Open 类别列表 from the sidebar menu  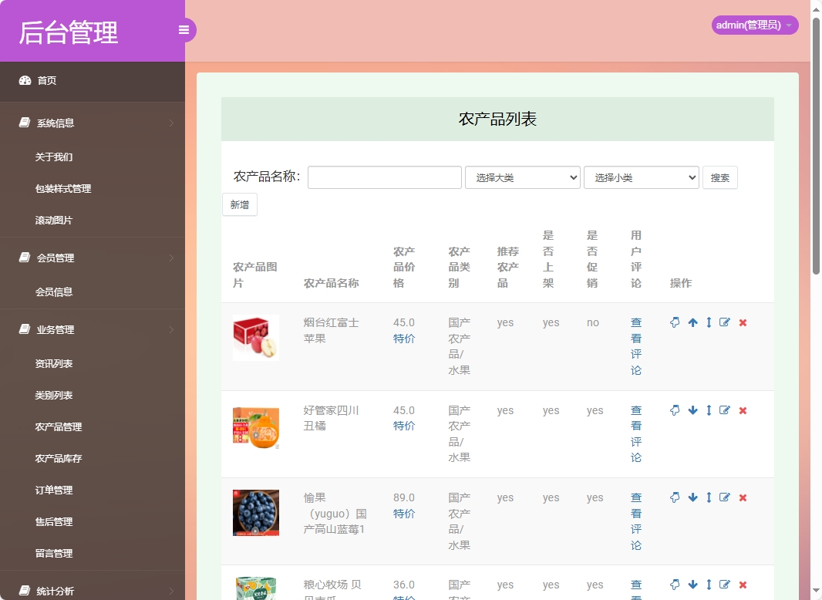(x=56, y=395)
